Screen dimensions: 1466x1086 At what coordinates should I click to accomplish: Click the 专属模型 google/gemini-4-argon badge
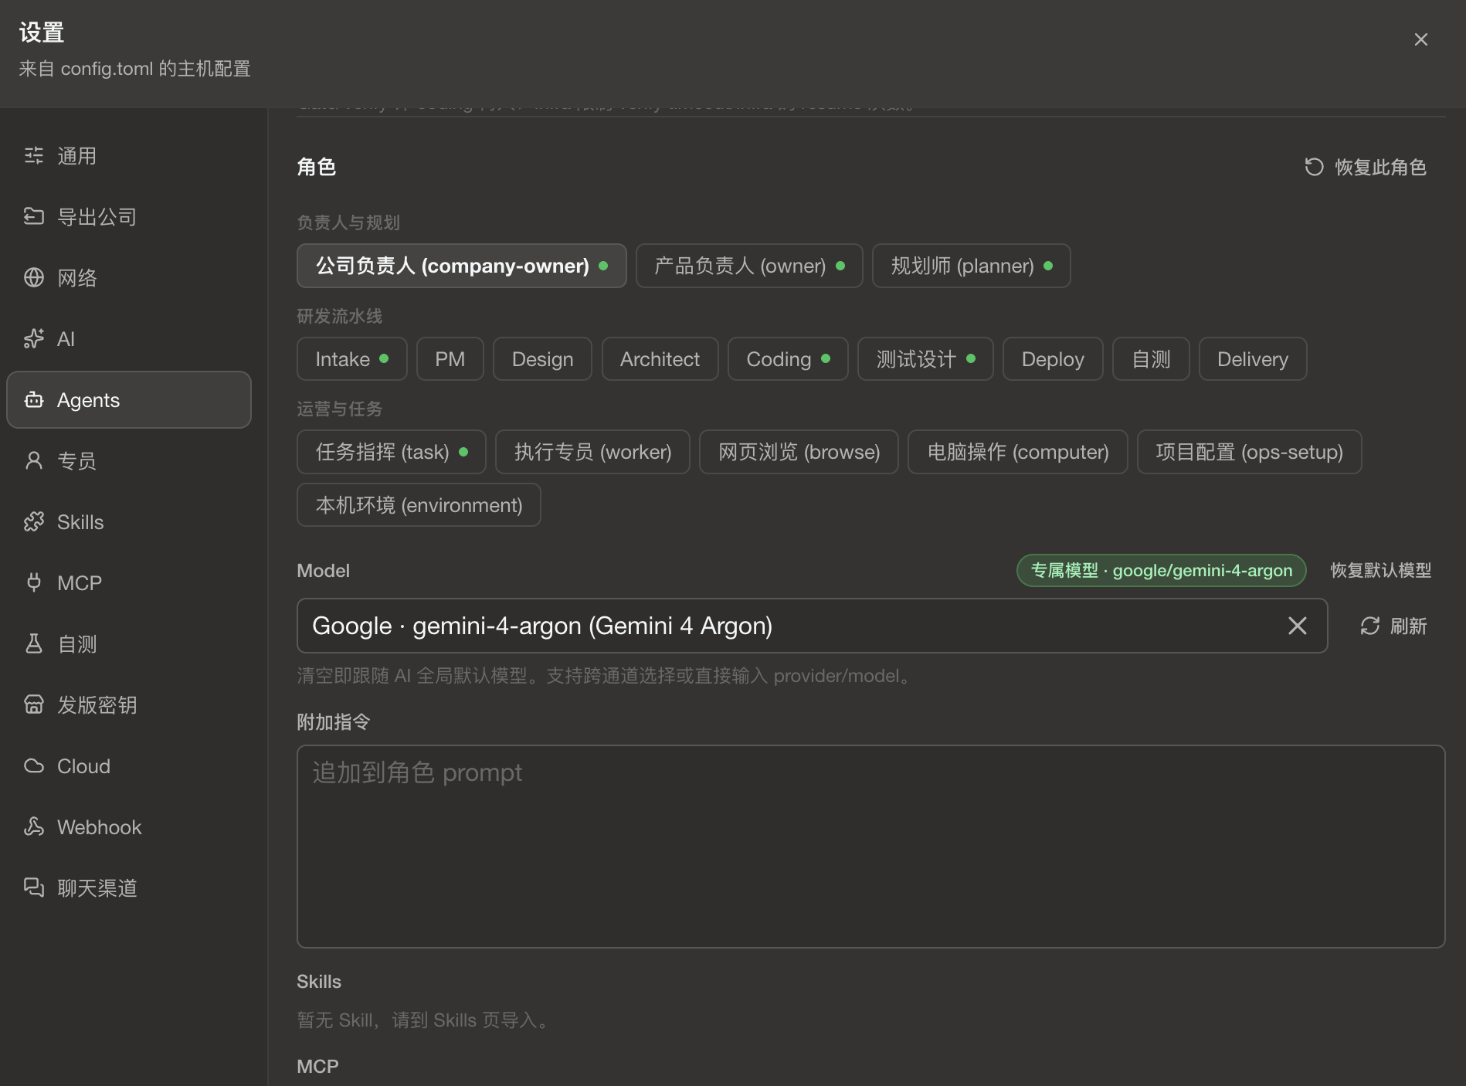1161,570
